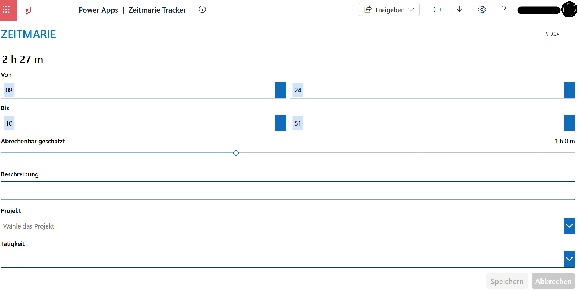Expand the Freigeben share dropdown

[389, 10]
